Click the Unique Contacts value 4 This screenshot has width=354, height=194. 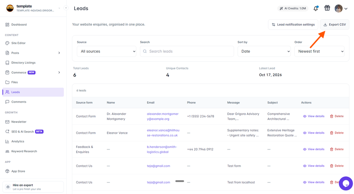[167, 75]
